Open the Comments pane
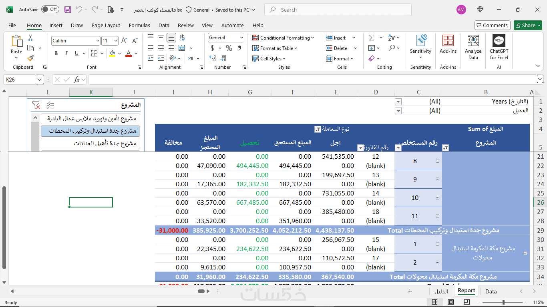 pos(492,25)
